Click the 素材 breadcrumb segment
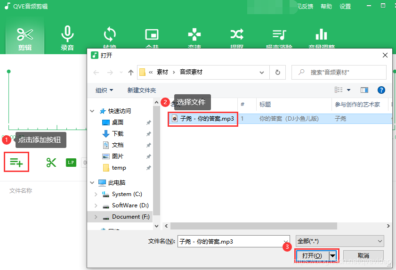This screenshot has width=396, height=270. click(x=162, y=72)
